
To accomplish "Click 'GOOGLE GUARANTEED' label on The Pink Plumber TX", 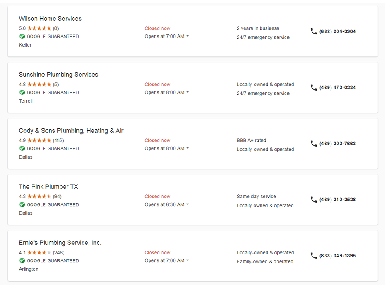I will tap(53, 205).
